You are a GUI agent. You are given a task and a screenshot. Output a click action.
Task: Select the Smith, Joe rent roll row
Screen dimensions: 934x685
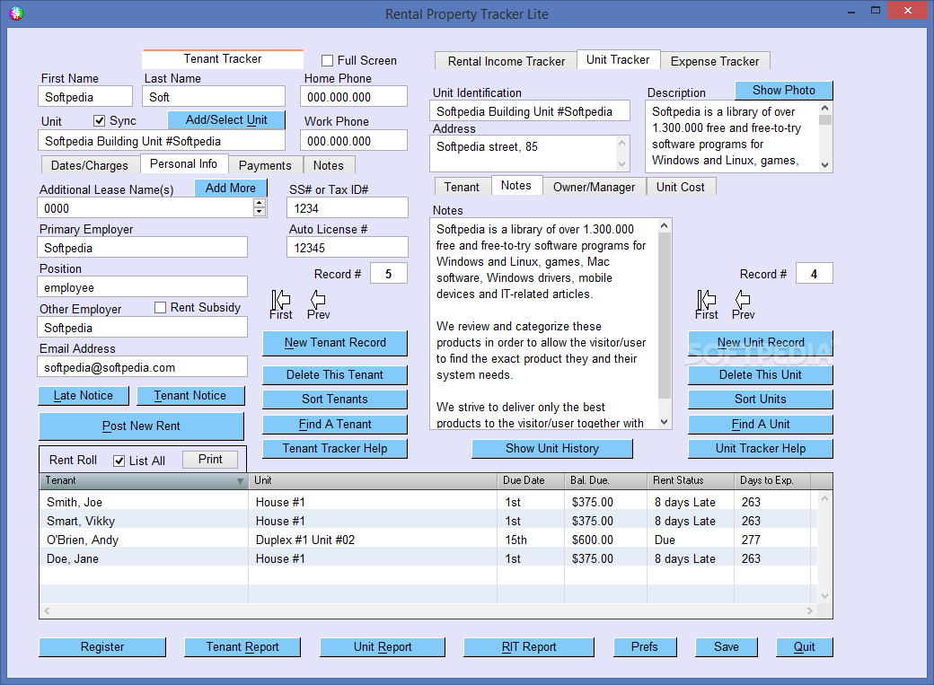pyautogui.click(x=428, y=502)
